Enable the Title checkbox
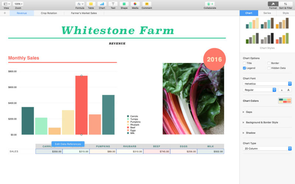 [x=244, y=63]
